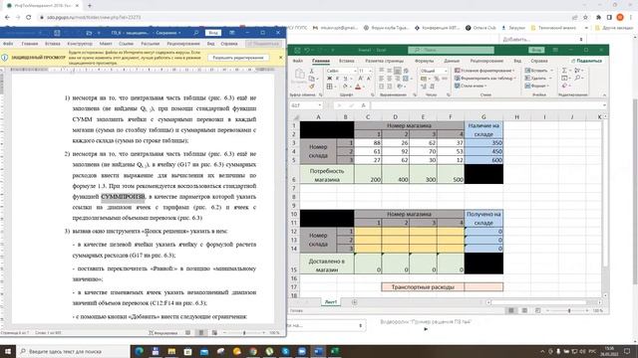Screen dimensions: 638x358
Task: Click Find and Select magnifier in Excel
Action: [x=578, y=78]
